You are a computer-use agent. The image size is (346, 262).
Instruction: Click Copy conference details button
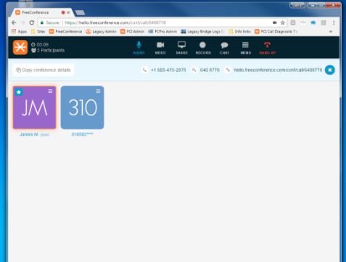pyautogui.click(x=44, y=70)
